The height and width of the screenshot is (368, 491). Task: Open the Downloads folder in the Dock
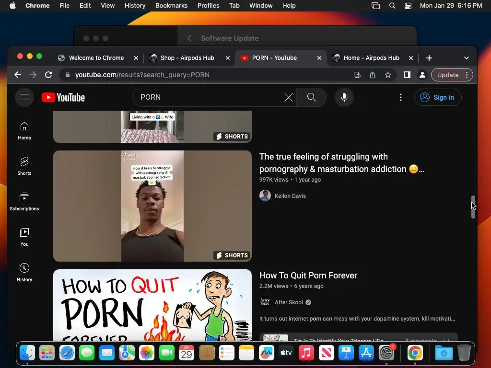coord(444,353)
